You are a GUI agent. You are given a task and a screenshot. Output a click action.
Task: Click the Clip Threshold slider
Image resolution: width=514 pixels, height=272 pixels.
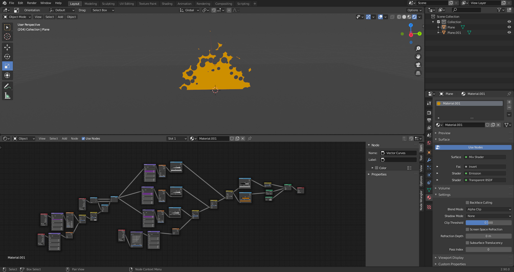pos(488,222)
